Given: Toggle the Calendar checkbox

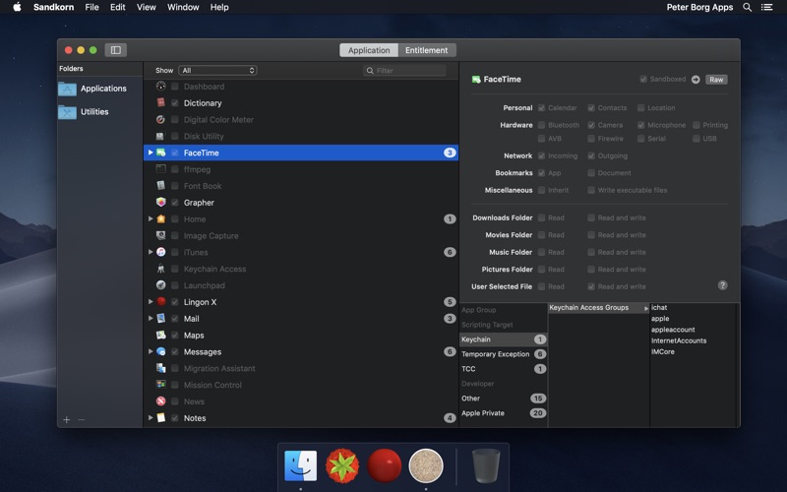Looking at the screenshot, I should click(x=542, y=108).
